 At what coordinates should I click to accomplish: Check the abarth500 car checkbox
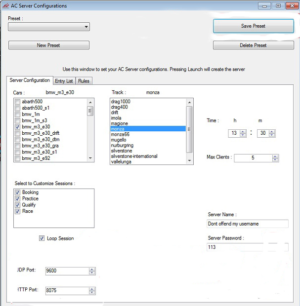(18, 102)
